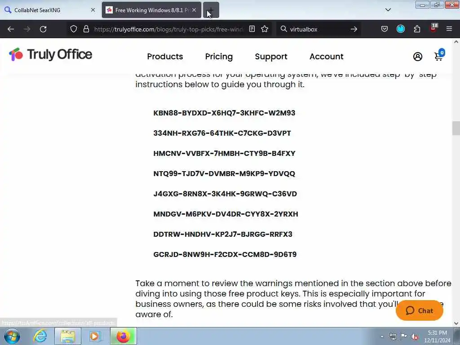The width and height of the screenshot is (460, 345).
Task: Click the key MNDGV-M6PKV-DV4DR-CYY8X-2YRXH
Action: pyautogui.click(x=226, y=214)
